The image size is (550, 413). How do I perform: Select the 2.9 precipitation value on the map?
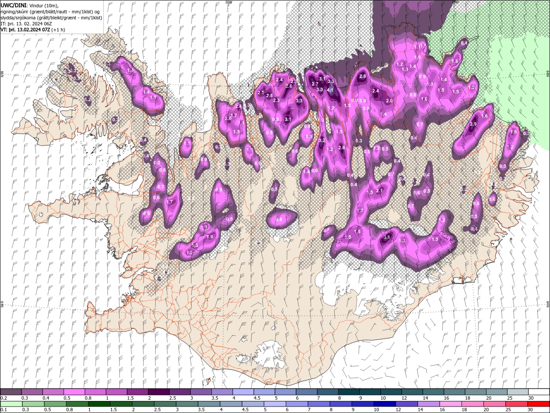point(473,124)
